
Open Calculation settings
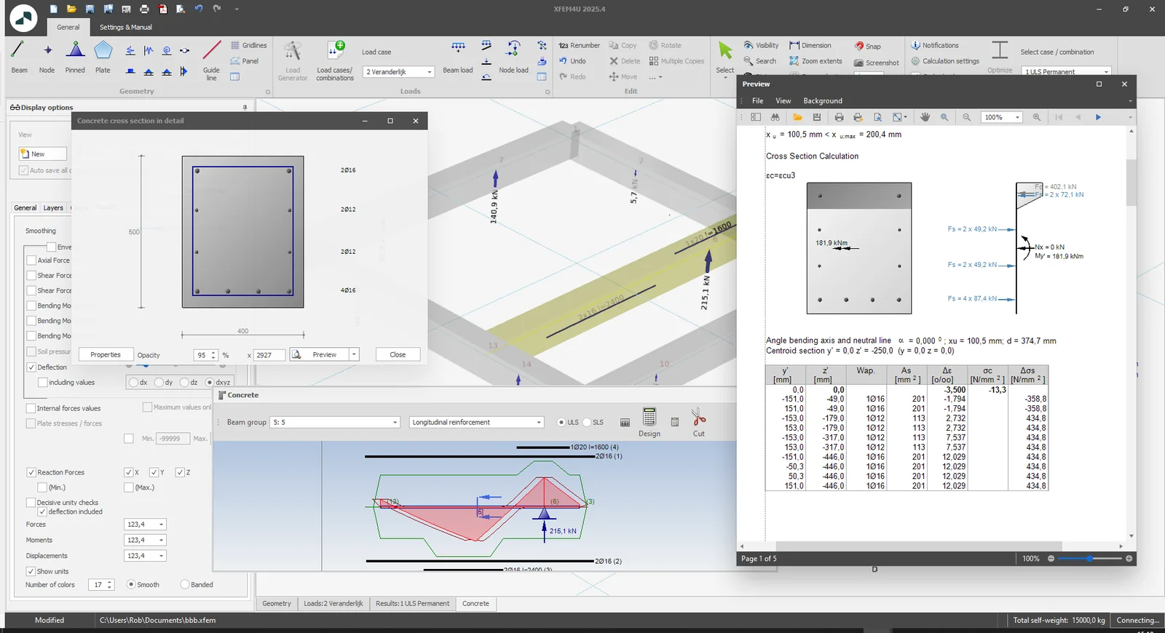(945, 61)
